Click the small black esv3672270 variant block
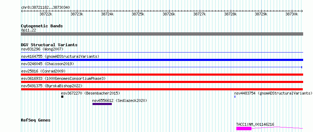The image size is (313, 132). 62,97
